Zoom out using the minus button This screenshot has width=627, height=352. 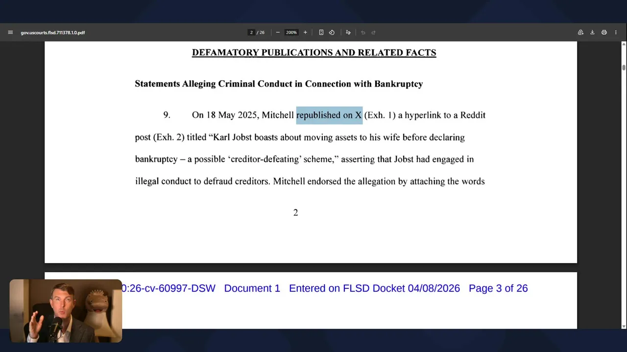[x=278, y=32]
